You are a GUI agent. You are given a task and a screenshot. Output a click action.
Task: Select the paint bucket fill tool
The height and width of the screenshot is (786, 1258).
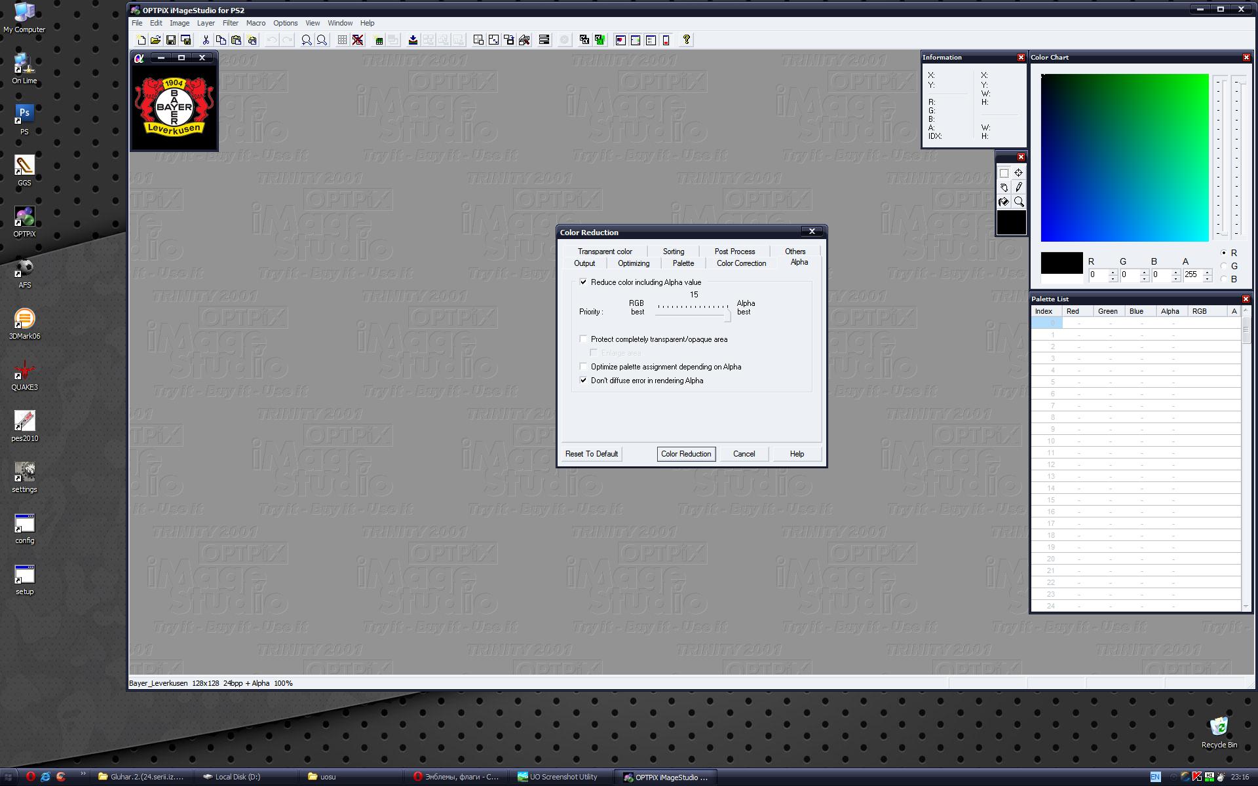(x=1004, y=202)
